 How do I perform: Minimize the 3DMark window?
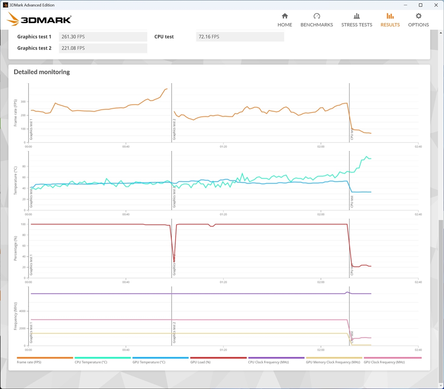405,5
